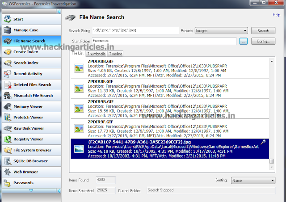
Task: Open Manage Case menu label
Action: tap(26, 30)
